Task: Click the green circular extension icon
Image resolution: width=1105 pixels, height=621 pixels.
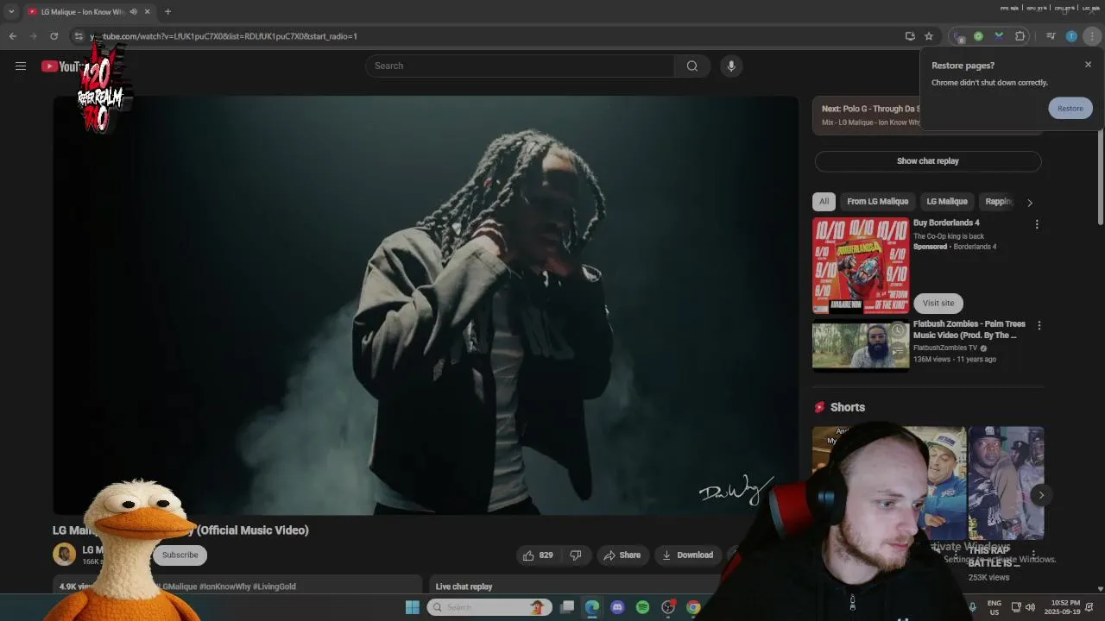Action: [x=978, y=36]
